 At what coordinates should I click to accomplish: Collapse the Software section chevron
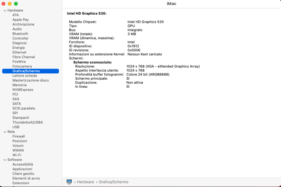pyautogui.click(x=5, y=160)
